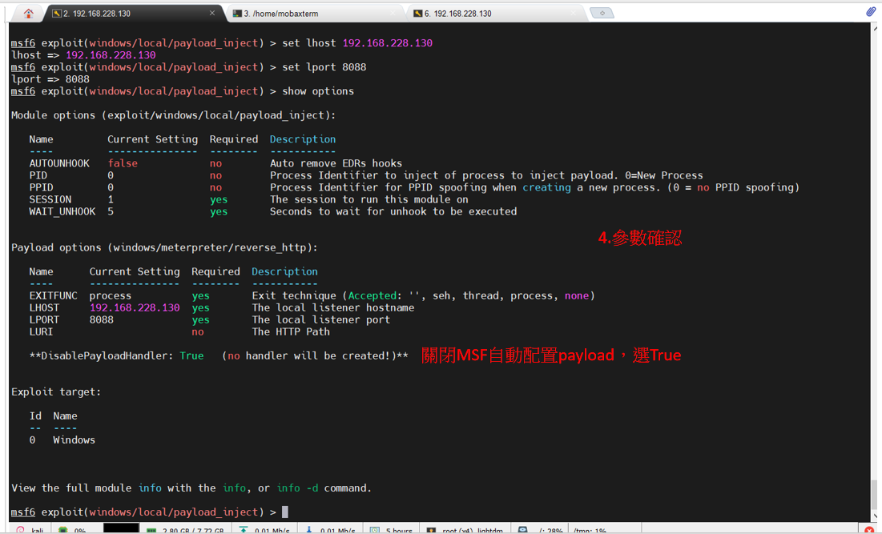The image size is (882, 534).
Task: Click the scrollbar up arrow
Action: [x=875, y=27]
